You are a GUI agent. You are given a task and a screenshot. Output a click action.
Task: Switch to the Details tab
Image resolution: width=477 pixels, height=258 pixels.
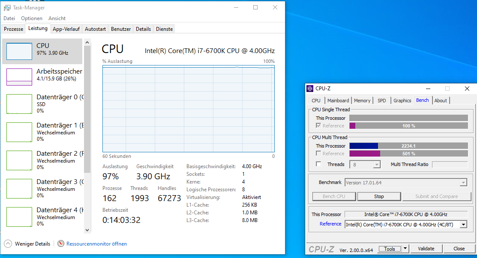[x=143, y=29]
